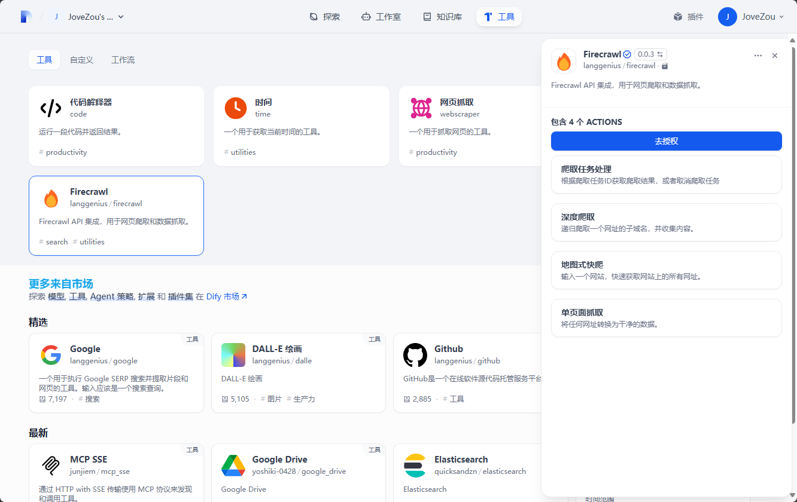Open the Firecrawl panel more options menu
Viewport: 797px width, 502px height.
(x=758, y=56)
